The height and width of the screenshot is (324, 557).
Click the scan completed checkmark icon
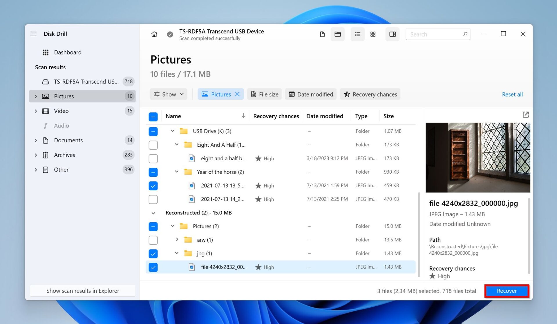[x=170, y=34]
